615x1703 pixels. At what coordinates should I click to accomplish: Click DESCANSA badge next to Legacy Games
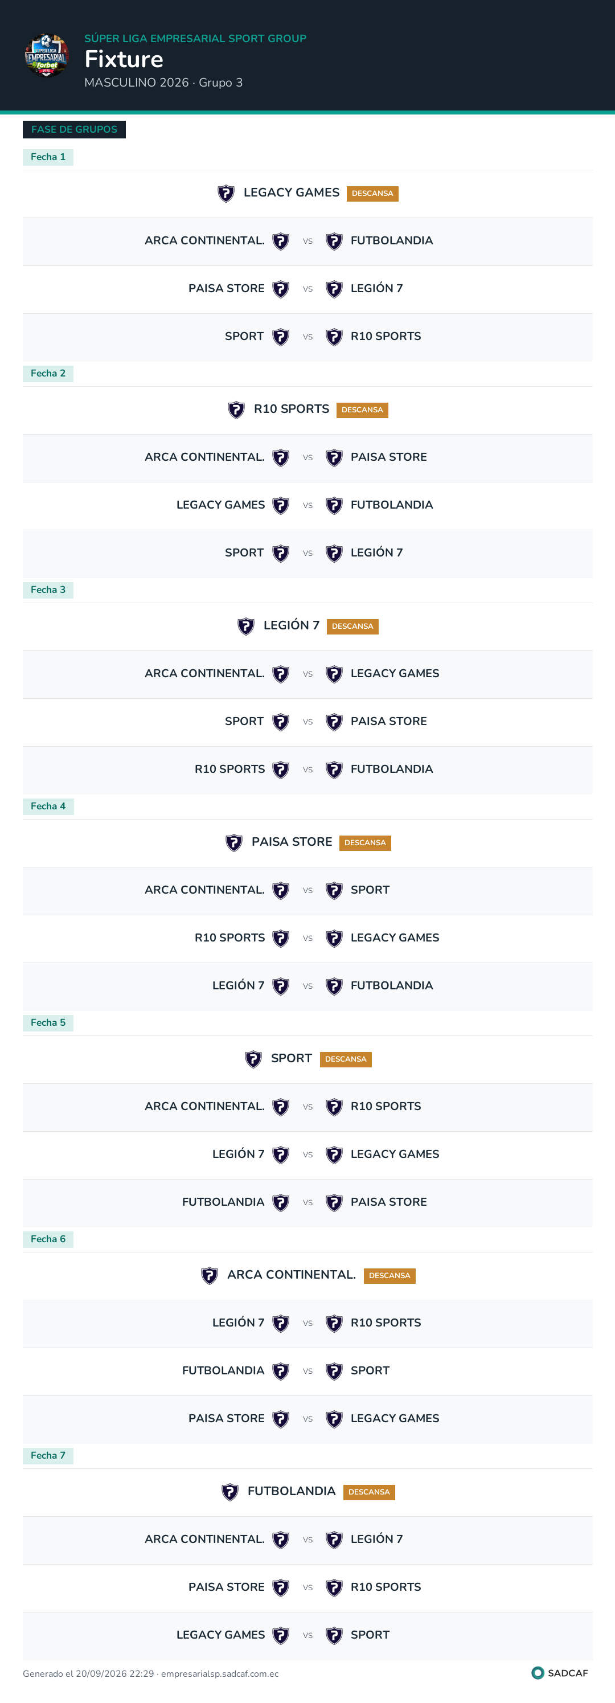(x=372, y=194)
